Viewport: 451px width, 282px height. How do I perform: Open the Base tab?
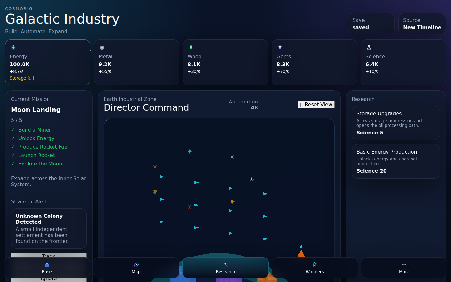[47, 268]
